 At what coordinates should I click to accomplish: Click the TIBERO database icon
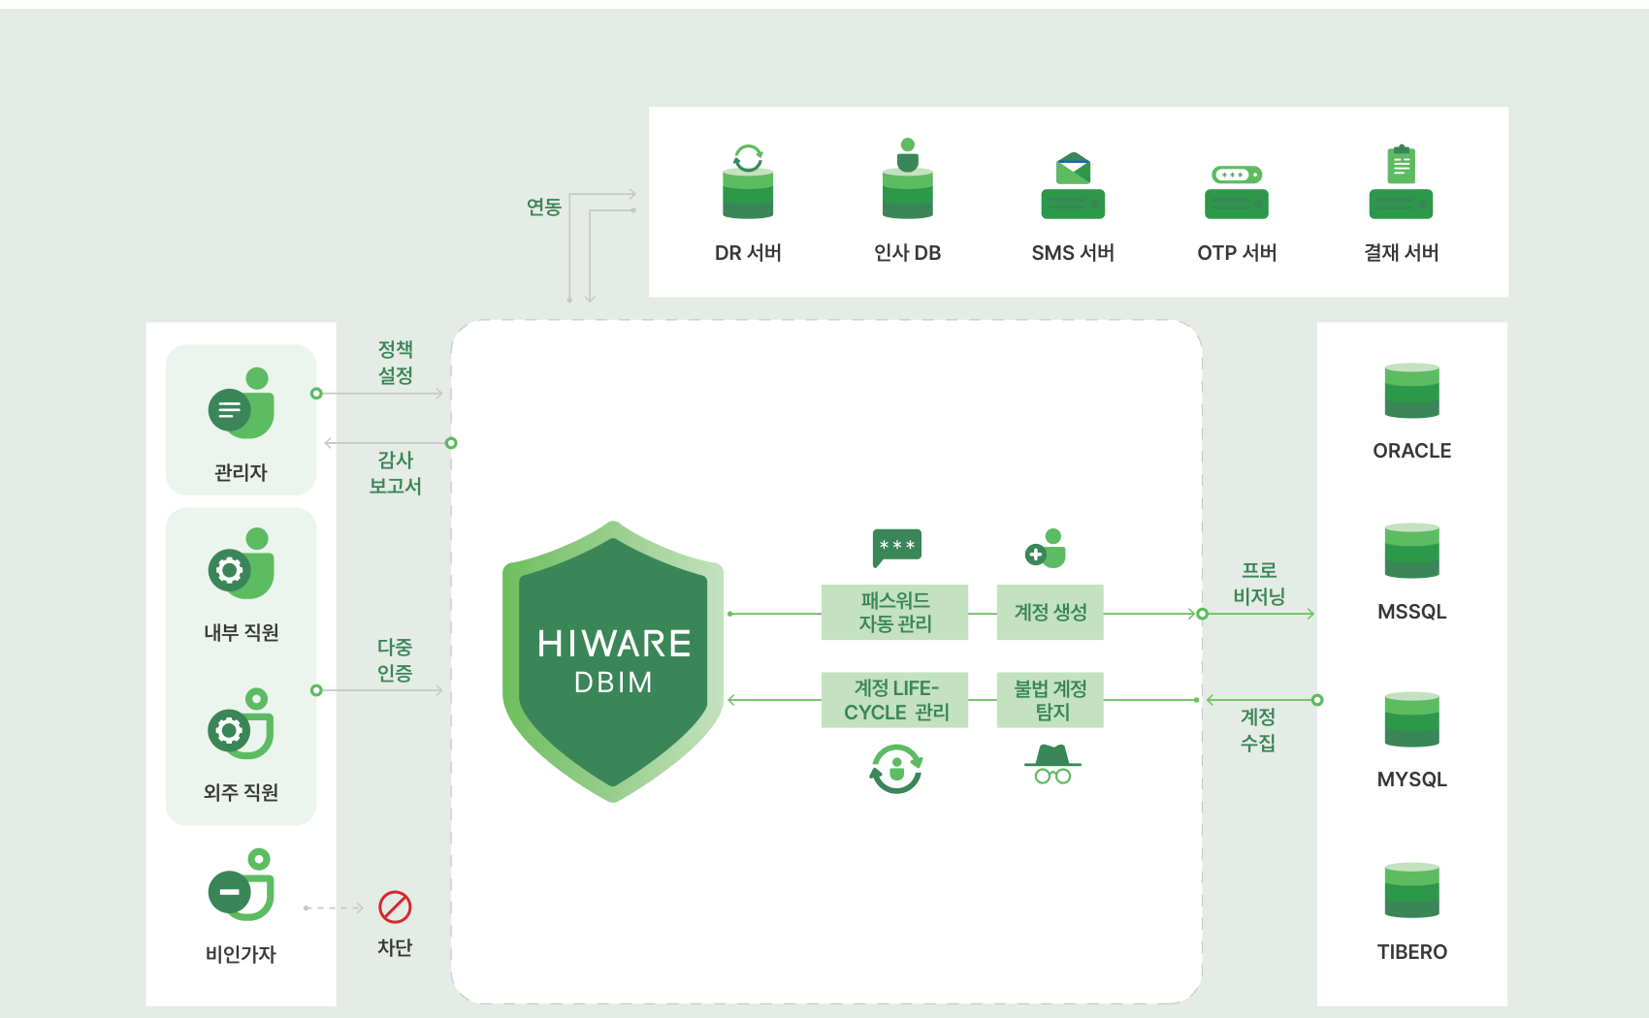(x=1411, y=890)
